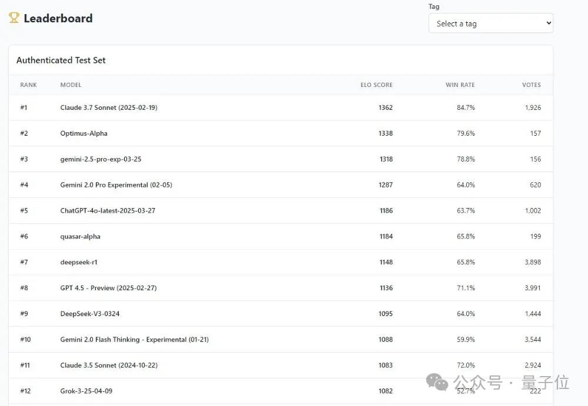
Task: Open the Select a tag dropdown
Action: pyautogui.click(x=490, y=24)
